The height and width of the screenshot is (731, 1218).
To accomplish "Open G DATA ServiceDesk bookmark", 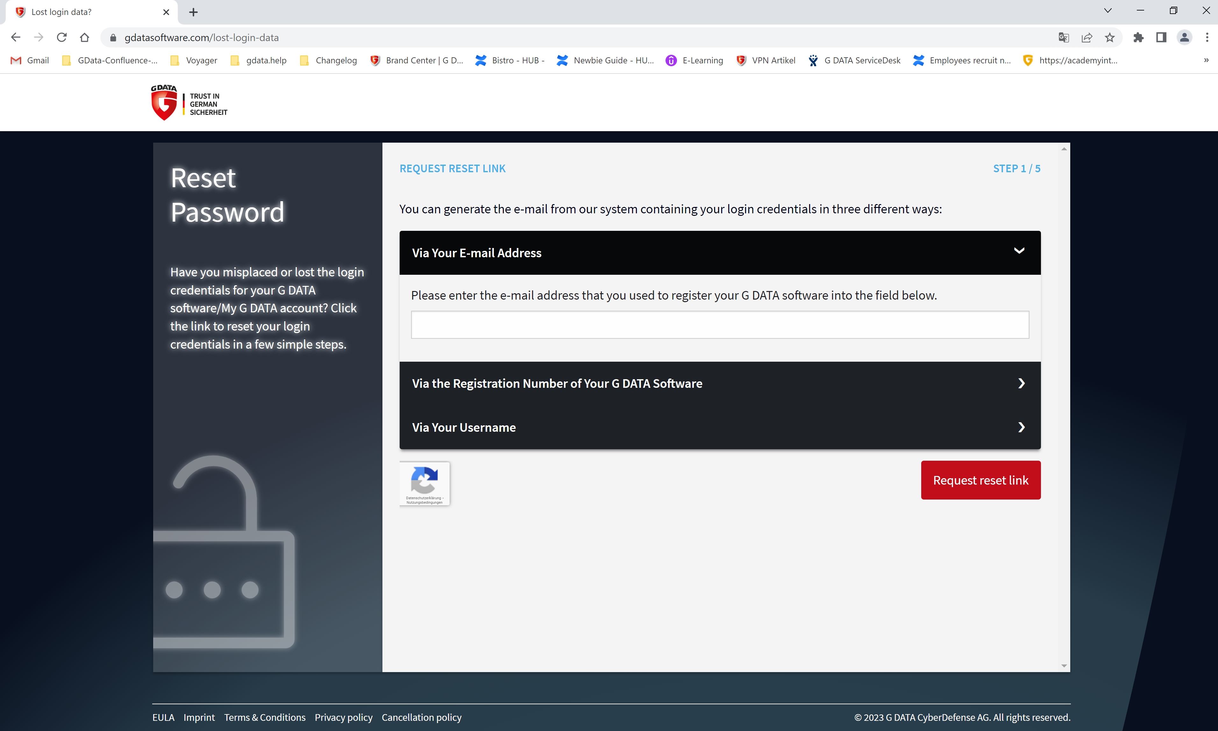I will coord(854,60).
